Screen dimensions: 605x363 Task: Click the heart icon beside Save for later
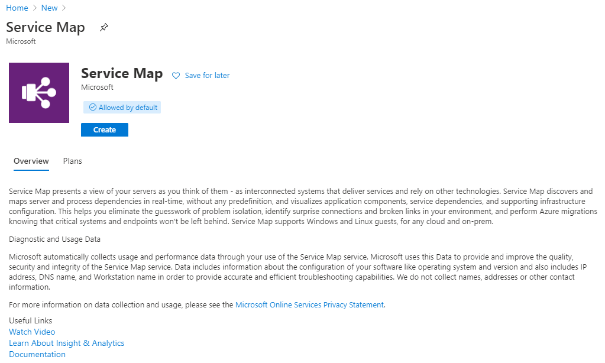pos(176,76)
